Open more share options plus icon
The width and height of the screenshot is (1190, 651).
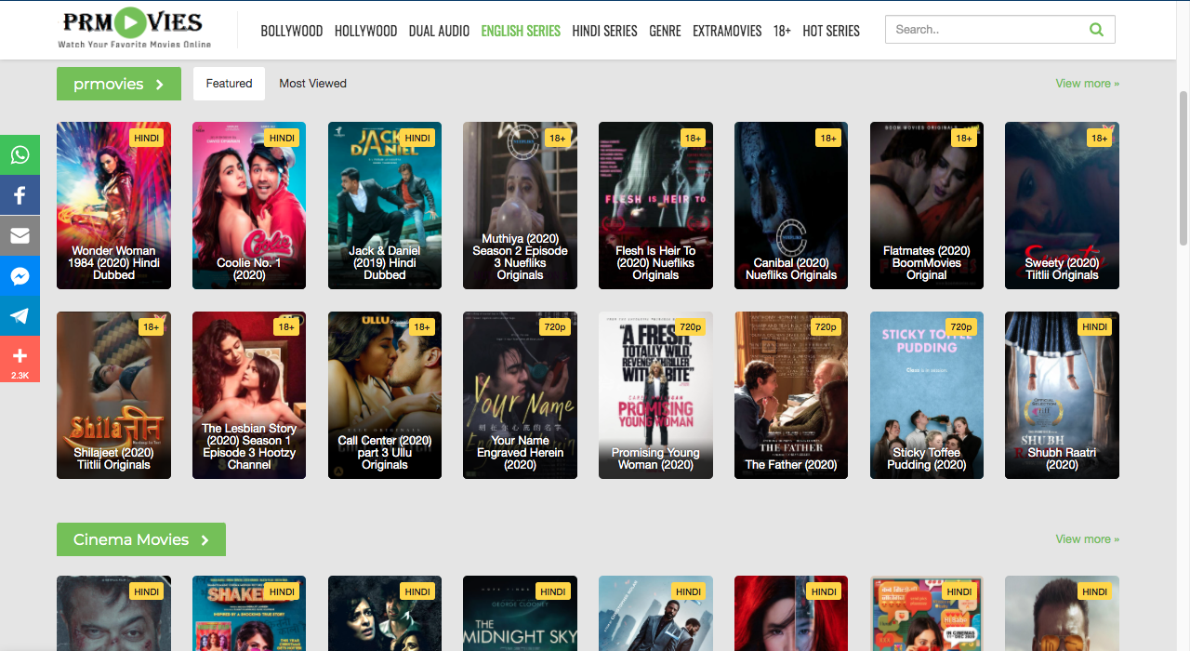(20, 361)
